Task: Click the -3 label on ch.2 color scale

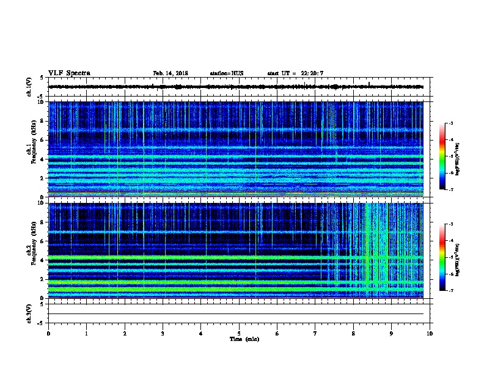Action: click(x=450, y=224)
